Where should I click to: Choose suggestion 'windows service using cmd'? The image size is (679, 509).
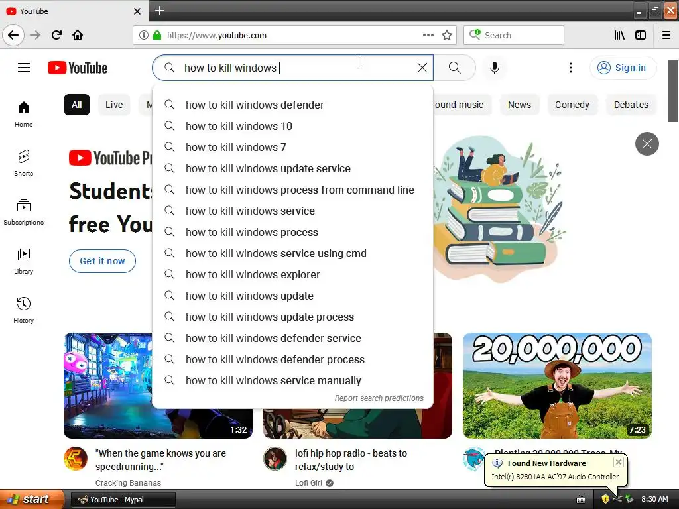292,253
